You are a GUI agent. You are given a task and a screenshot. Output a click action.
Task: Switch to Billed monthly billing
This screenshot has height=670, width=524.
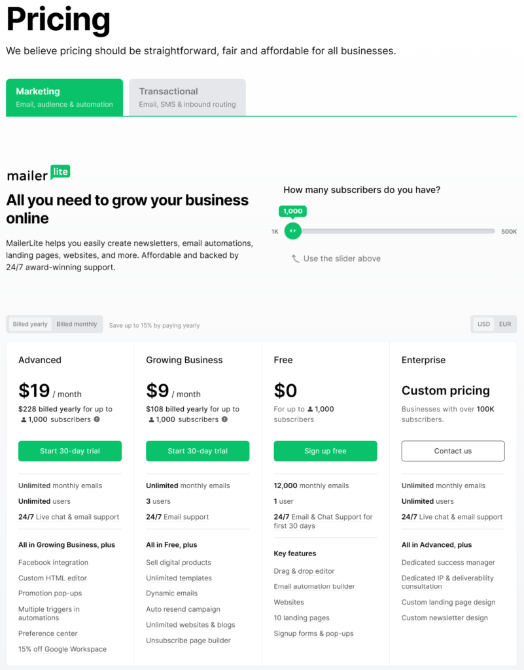tap(77, 325)
